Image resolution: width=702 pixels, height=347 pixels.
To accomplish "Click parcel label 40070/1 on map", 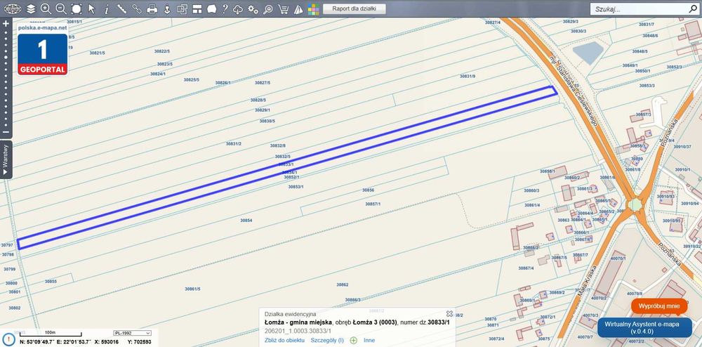I will (618, 258).
